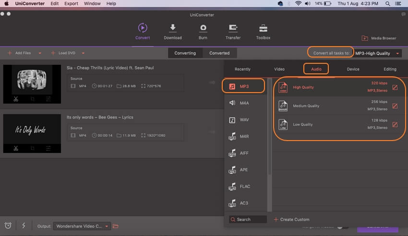The width and height of the screenshot is (408, 236).
Task: Click Create Custom preset
Action: 292,220
